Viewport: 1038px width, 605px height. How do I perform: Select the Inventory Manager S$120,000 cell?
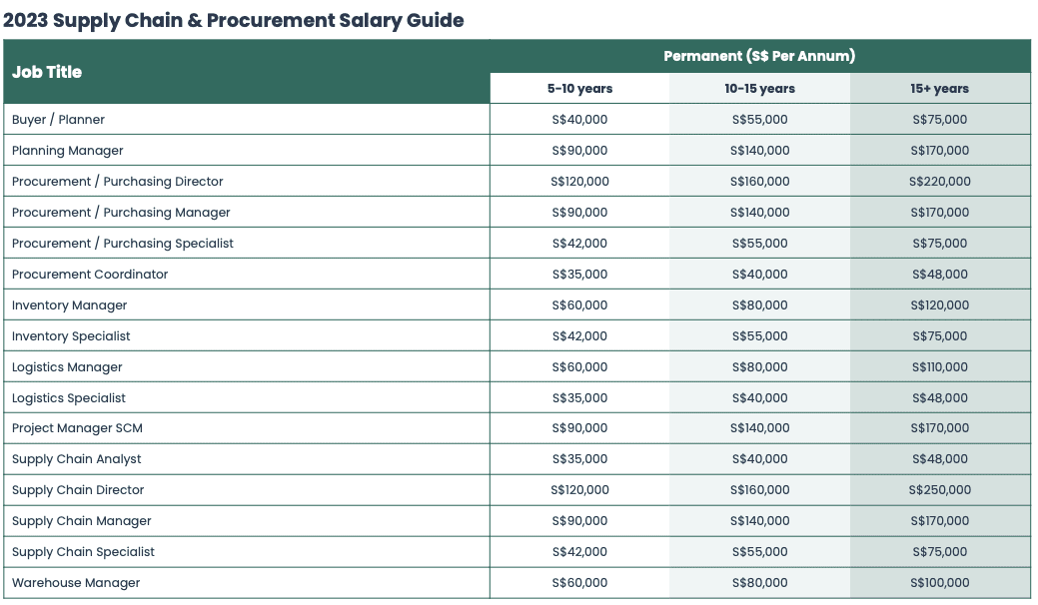pos(939,305)
